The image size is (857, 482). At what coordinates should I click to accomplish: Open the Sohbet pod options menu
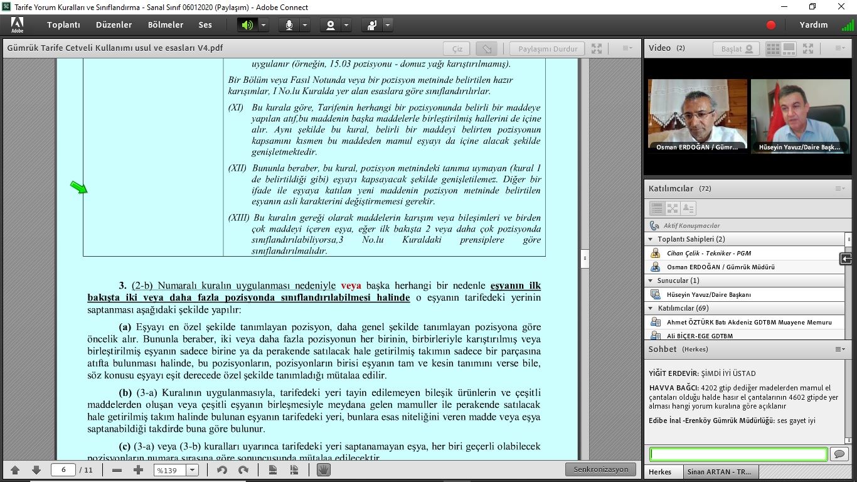coord(839,349)
